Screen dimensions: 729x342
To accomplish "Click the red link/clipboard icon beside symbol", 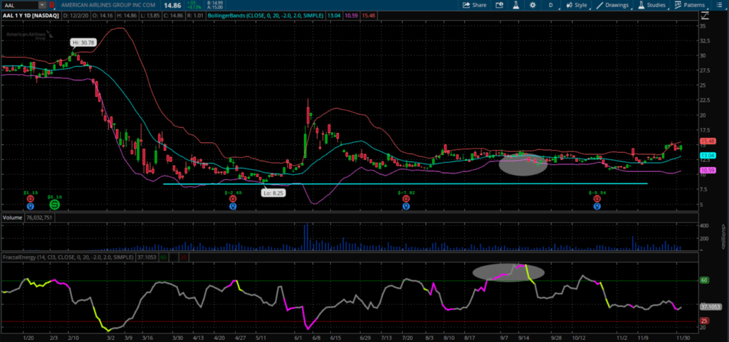I will 51,5.
